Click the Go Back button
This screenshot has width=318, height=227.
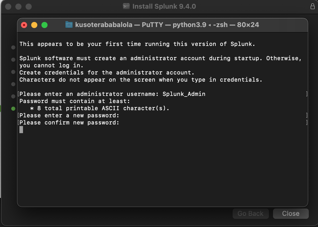point(251,213)
